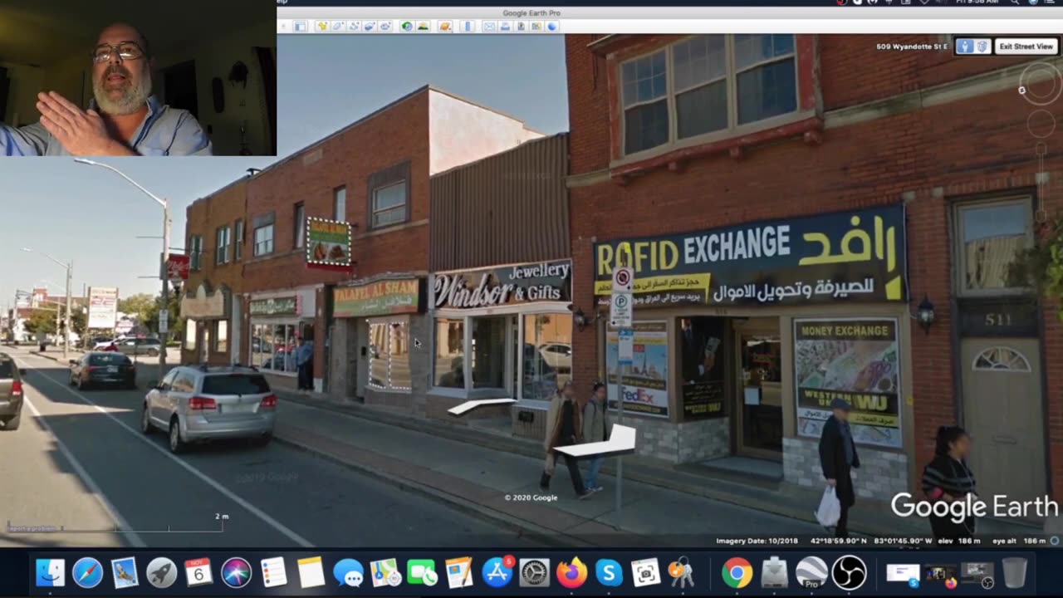Open the Trash in the dock

click(x=1015, y=573)
